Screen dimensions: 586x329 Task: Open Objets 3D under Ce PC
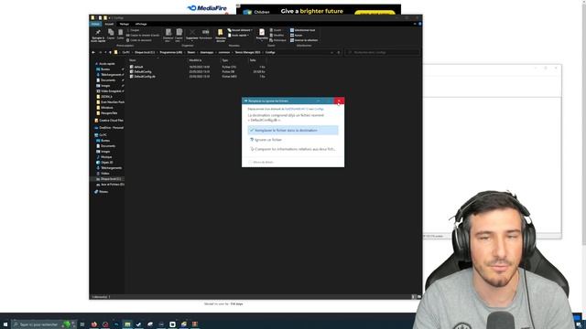click(106, 163)
